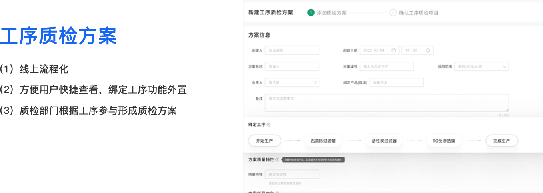Screen dimensions: 543x193
Task: Click the green step 1 circle icon
Action: 311,12
